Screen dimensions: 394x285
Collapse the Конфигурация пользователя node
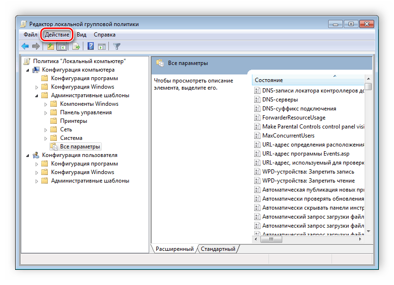27,156
